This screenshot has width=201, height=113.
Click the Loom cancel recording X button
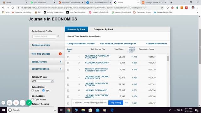tap(16, 103)
